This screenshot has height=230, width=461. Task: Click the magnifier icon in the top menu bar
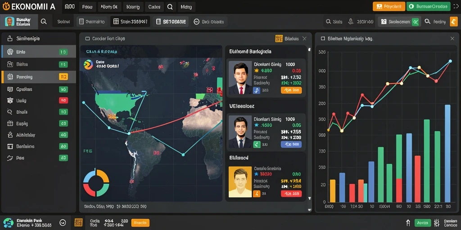coord(170,7)
